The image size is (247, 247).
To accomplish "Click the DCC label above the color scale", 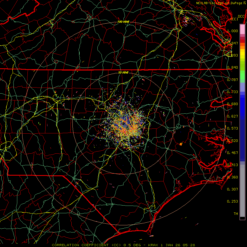I will click(241, 16).
